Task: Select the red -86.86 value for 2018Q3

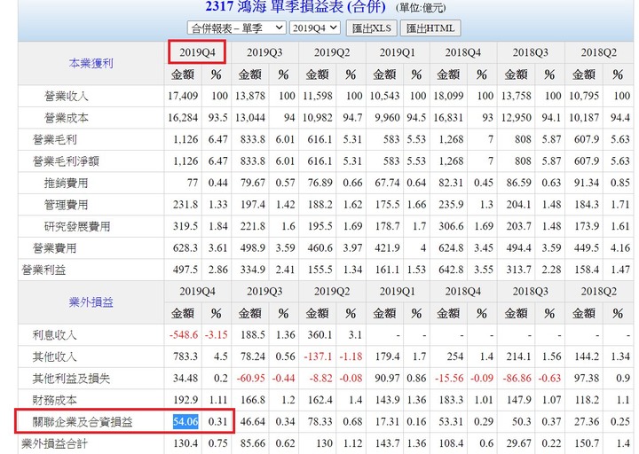Action: [x=517, y=379]
